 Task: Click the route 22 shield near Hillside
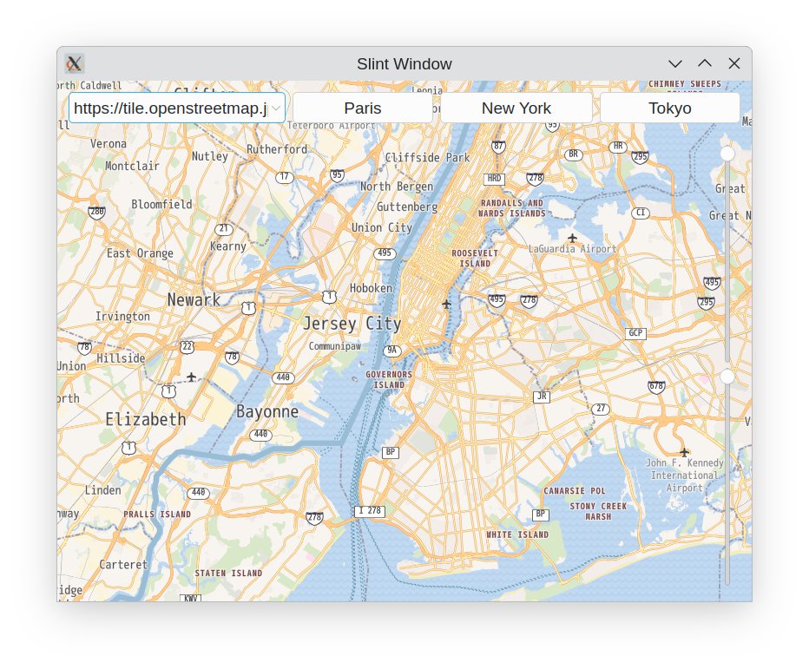[x=187, y=347]
